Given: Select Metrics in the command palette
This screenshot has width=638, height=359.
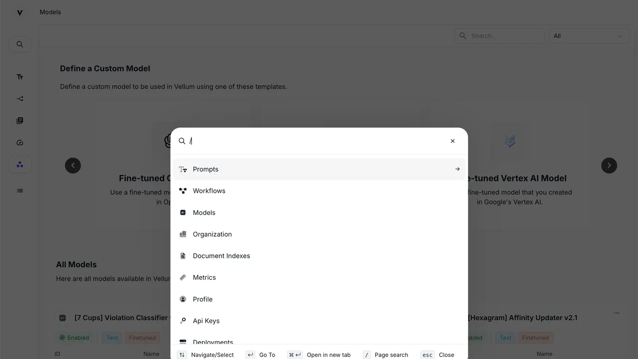Looking at the screenshot, I should [319, 278].
